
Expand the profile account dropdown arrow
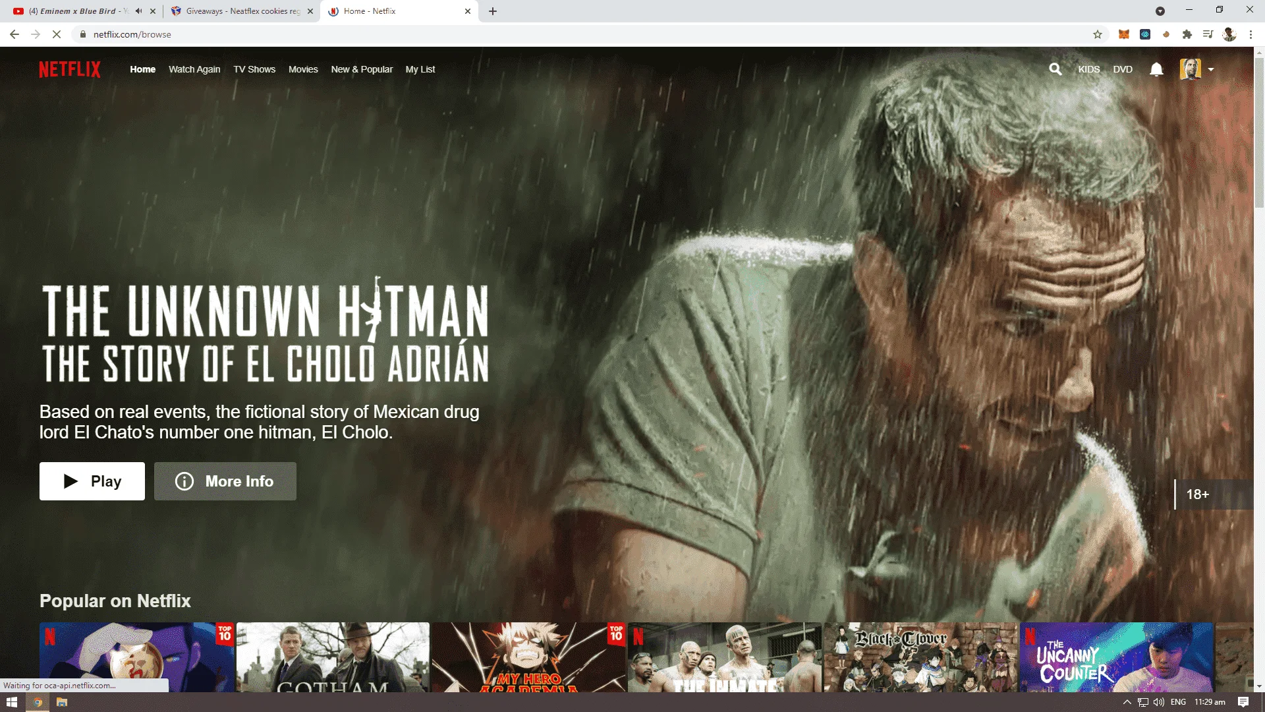[1211, 69]
